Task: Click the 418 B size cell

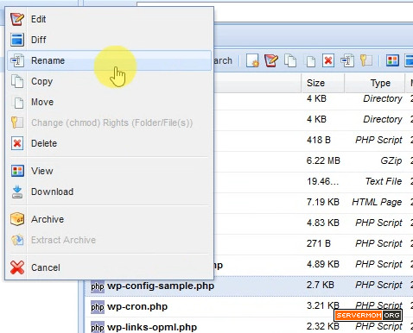Action: pos(319,140)
